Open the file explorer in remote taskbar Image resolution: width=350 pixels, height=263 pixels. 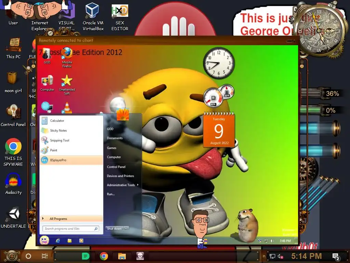pyautogui.click(x=70, y=241)
